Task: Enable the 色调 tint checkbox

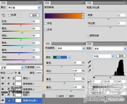Action: 10,15
